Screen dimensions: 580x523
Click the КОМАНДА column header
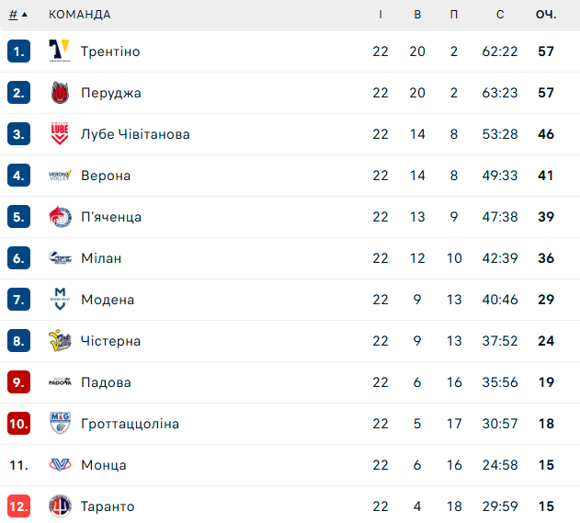(x=79, y=15)
